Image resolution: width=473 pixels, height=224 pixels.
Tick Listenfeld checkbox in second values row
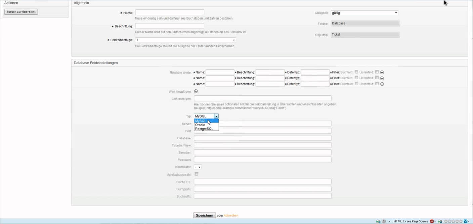pyautogui.click(x=377, y=78)
